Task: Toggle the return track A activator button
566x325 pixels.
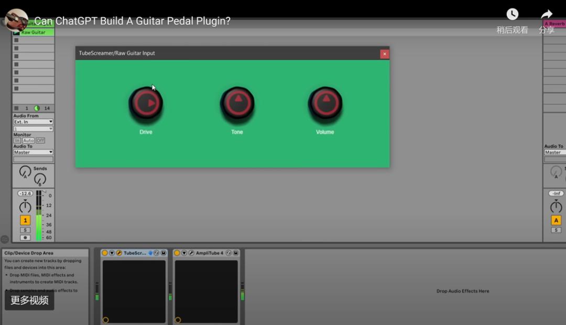Action: pos(556,220)
